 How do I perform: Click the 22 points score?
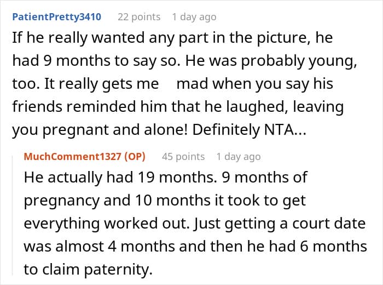pos(139,16)
